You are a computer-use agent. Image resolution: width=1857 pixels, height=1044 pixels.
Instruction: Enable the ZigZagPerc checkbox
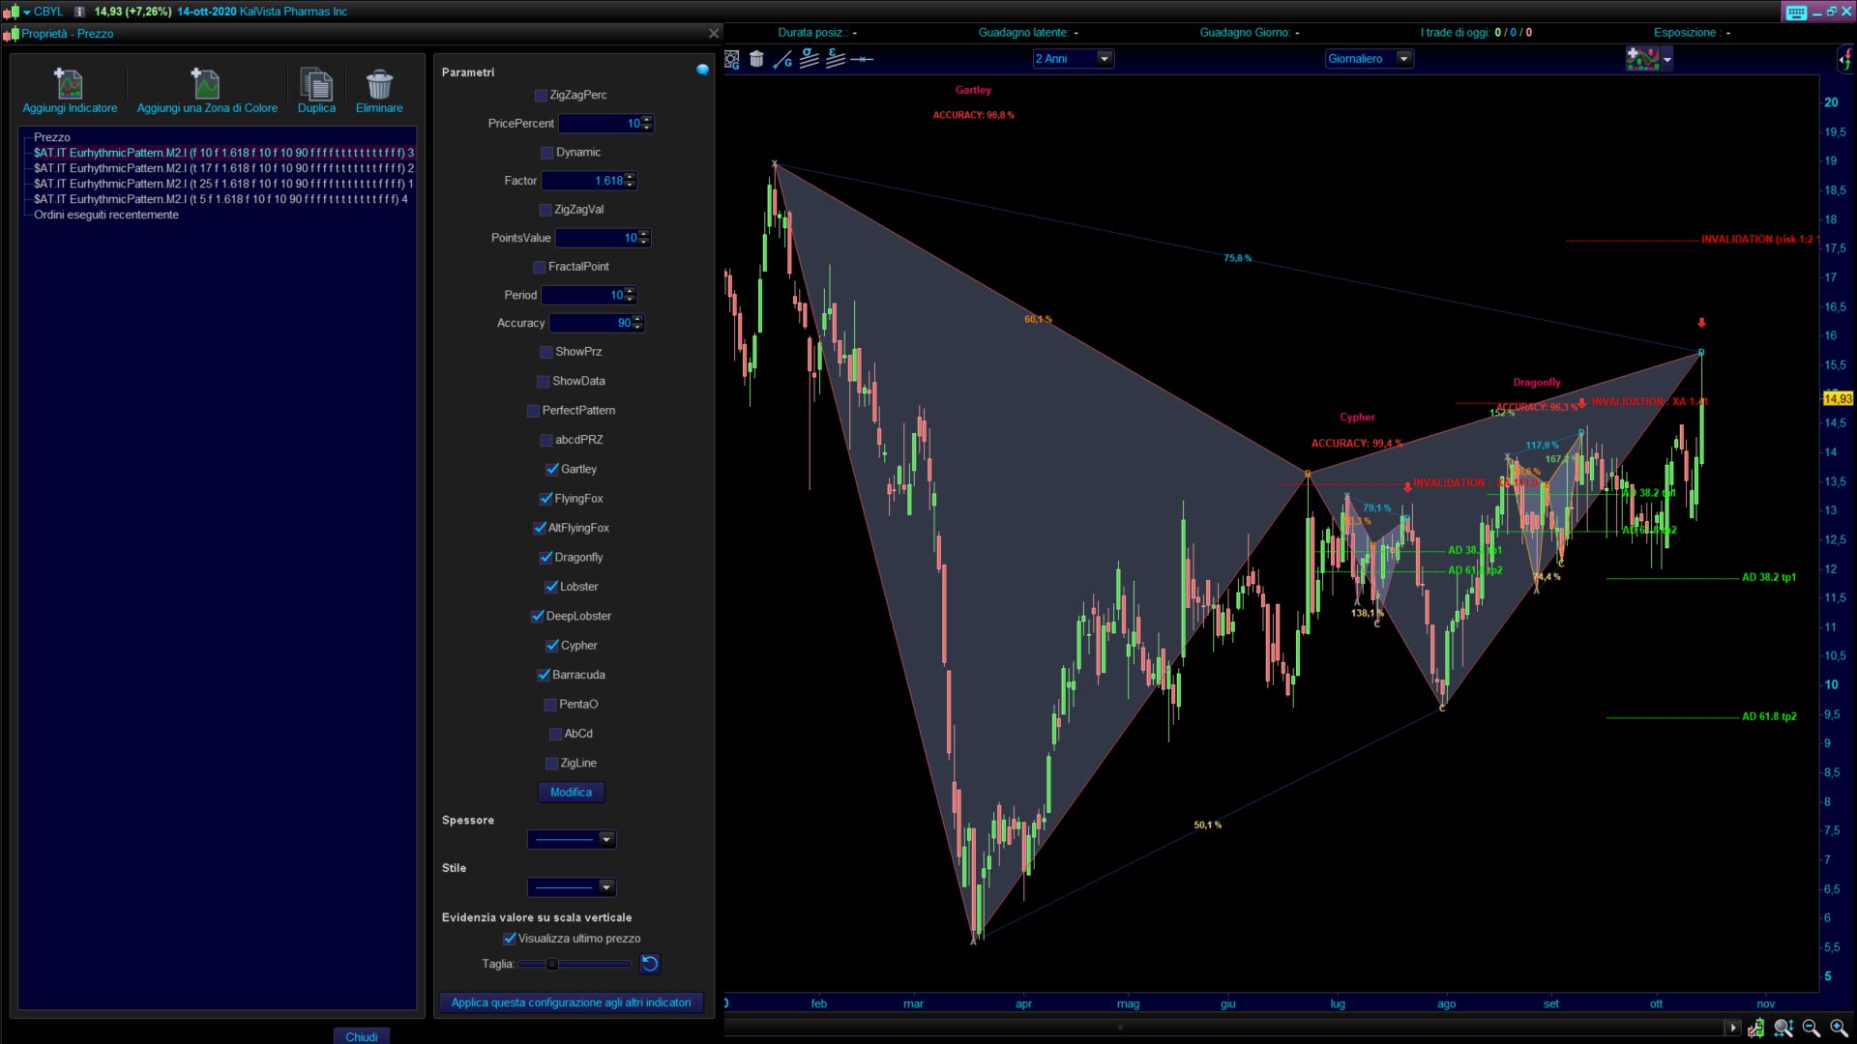[x=541, y=96]
